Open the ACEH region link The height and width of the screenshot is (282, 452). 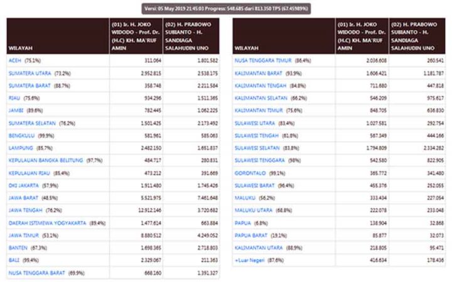14,61
